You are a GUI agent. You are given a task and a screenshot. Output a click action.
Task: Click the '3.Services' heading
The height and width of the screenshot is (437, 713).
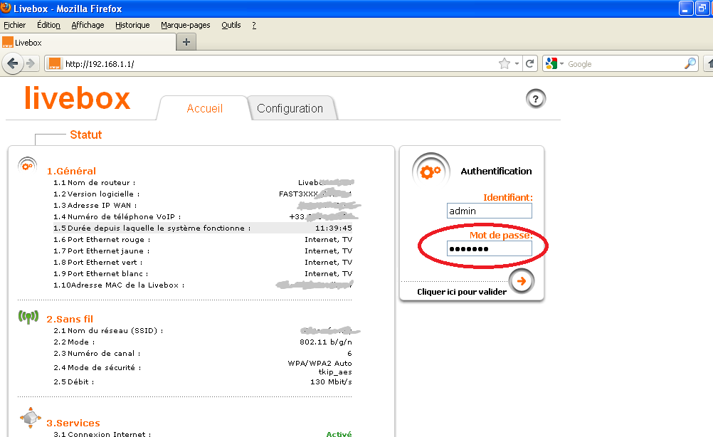(73, 423)
